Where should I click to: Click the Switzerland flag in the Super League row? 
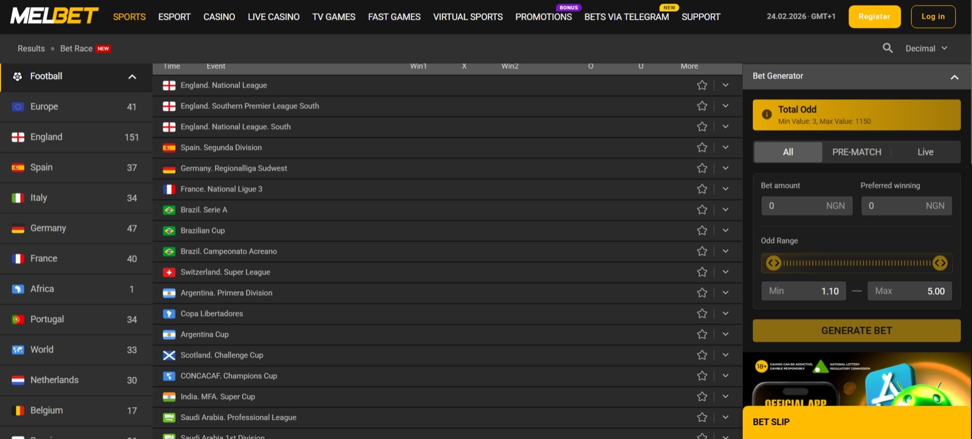tap(169, 272)
